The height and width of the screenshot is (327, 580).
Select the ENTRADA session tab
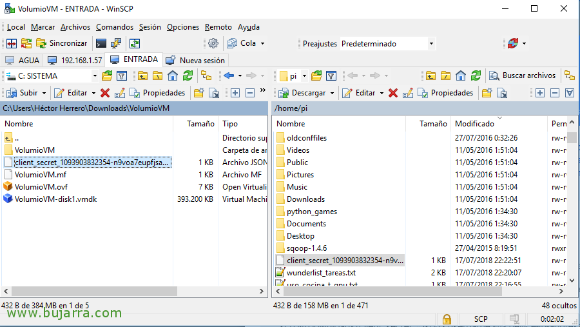coord(134,59)
